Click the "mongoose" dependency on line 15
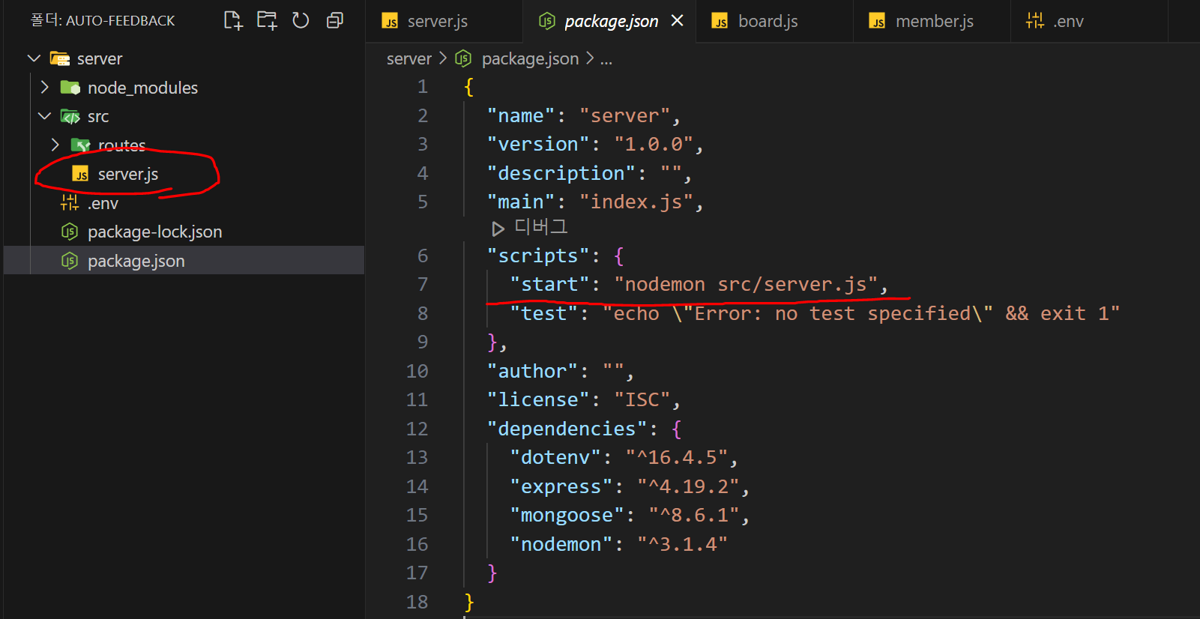1200x619 pixels. tap(567, 516)
